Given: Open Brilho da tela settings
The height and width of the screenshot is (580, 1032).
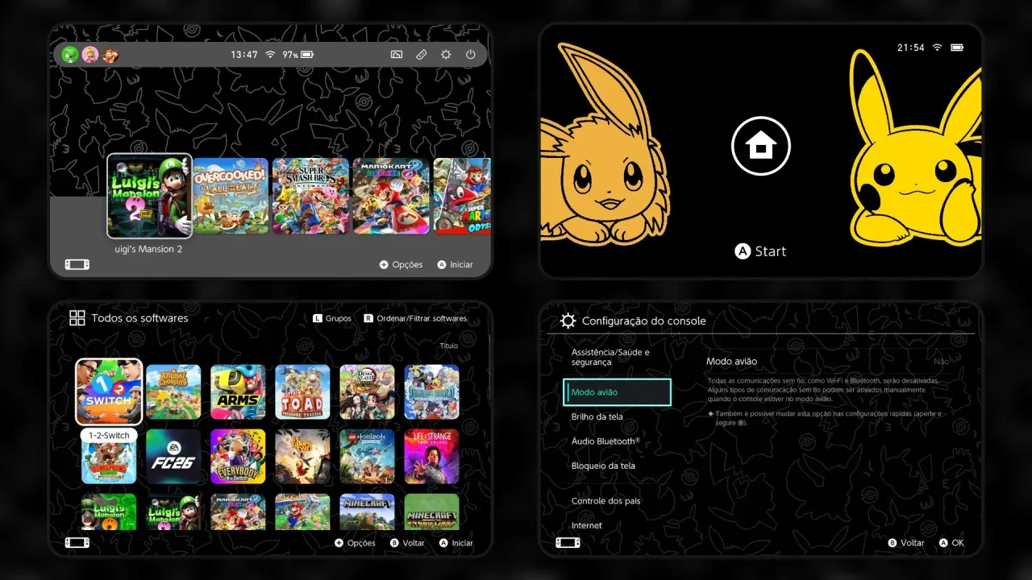Looking at the screenshot, I should click(597, 416).
